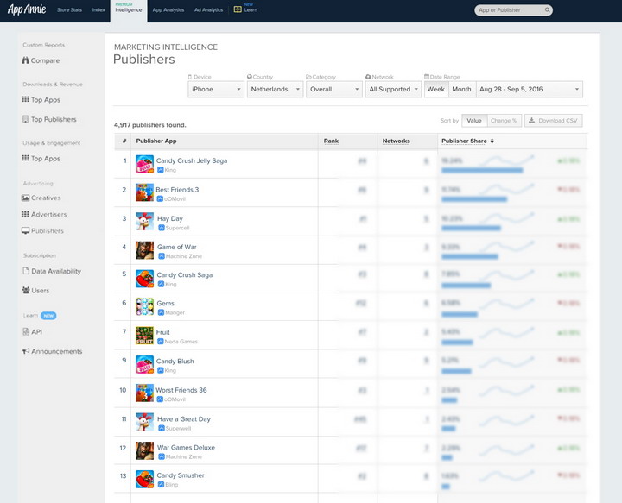The image size is (622, 503).
Task: Select the Week date range toggle
Action: 436,89
